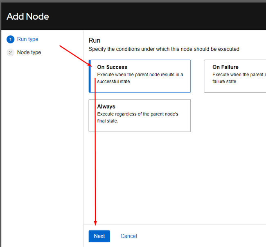Click the Run section heading
Screen dimensions: 266x247
(95, 41)
